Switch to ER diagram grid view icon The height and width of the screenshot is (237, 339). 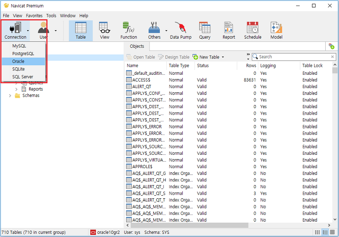[333, 232]
